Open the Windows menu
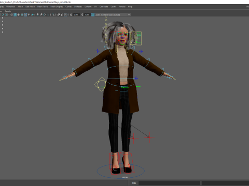The image size is (249, 186). click(10, 7)
